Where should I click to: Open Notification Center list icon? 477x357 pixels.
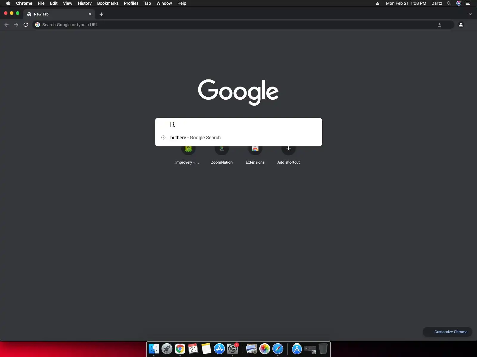click(467, 3)
